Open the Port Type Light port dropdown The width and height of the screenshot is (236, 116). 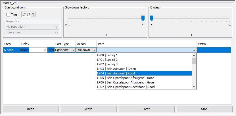click(x=65, y=50)
